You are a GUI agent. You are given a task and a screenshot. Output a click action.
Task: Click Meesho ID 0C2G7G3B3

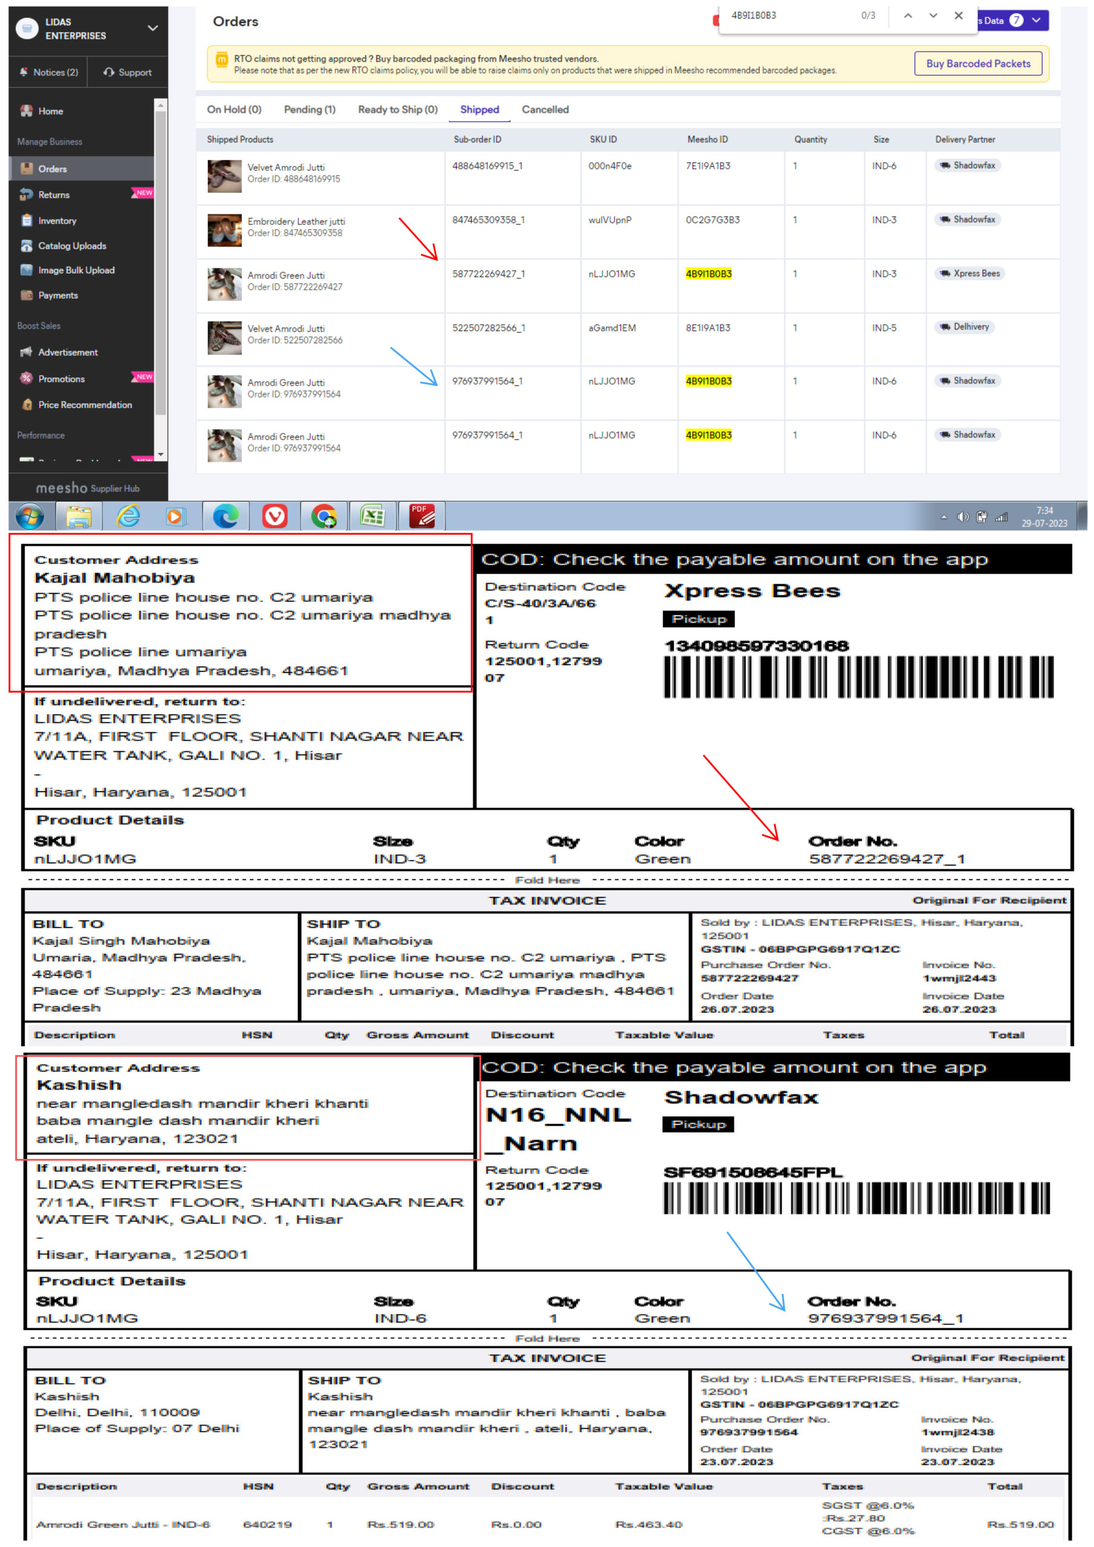click(713, 219)
